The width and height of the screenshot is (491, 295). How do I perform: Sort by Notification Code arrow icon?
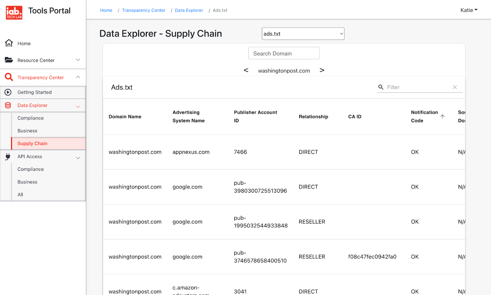(x=443, y=117)
